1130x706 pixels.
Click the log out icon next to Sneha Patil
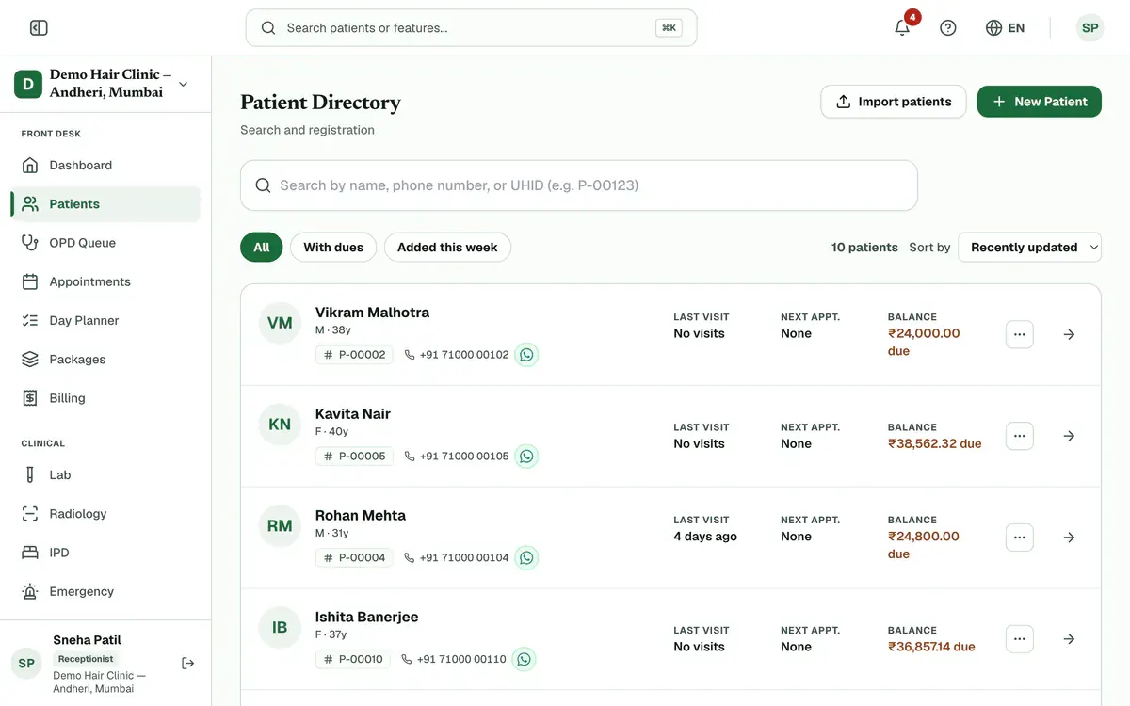pyautogui.click(x=188, y=664)
